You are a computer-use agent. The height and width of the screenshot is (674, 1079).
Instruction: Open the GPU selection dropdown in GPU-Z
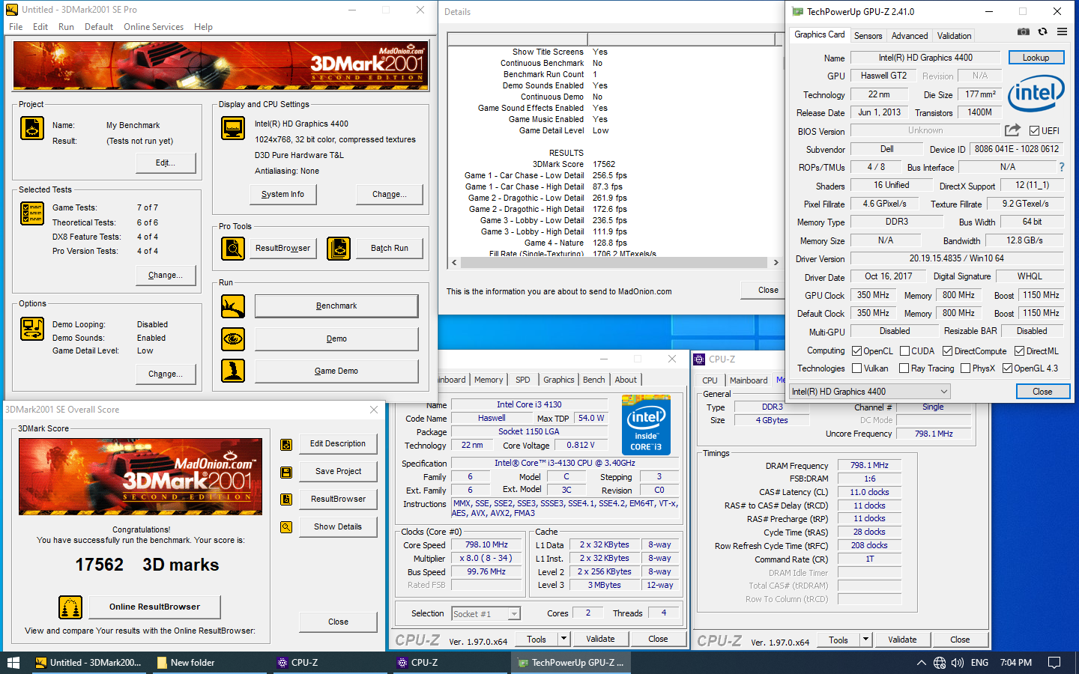(870, 392)
